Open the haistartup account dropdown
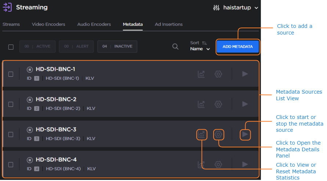This screenshot has width=327, height=181. (x=236, y=8)
